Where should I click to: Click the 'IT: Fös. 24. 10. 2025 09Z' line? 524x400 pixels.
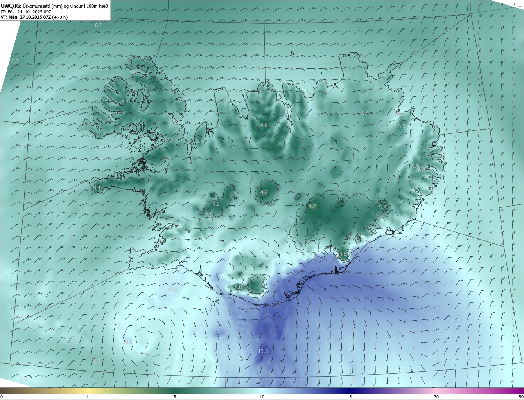click(26, 12)
